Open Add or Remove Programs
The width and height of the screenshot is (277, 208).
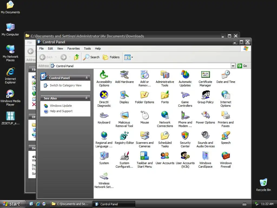pos(144,79)
